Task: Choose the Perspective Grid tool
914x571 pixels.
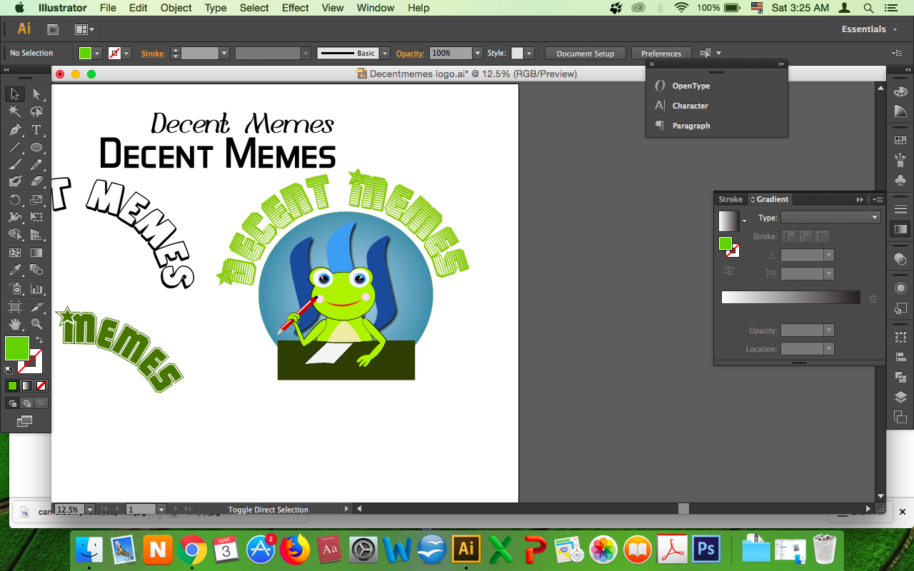Action: pyautogui.click(x=36, y=235)
